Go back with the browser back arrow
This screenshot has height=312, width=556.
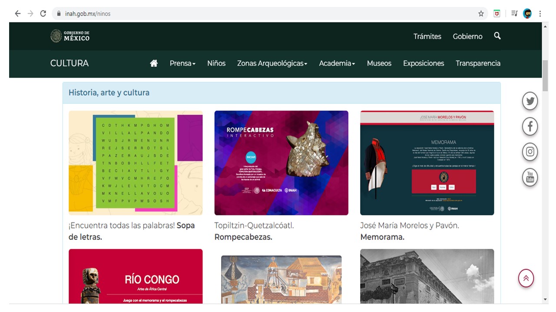[x=17, y=13]
